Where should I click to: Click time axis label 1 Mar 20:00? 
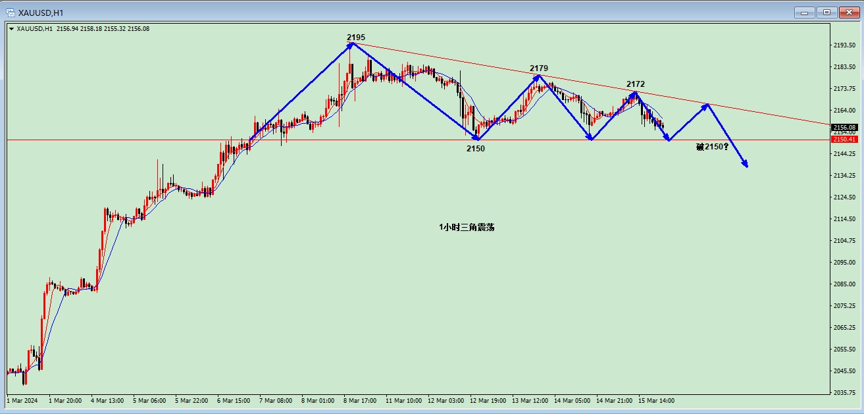[66, 400]
